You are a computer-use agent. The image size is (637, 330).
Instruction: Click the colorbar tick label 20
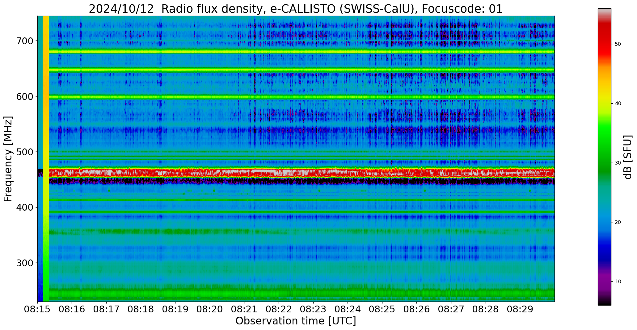[618, 222]
